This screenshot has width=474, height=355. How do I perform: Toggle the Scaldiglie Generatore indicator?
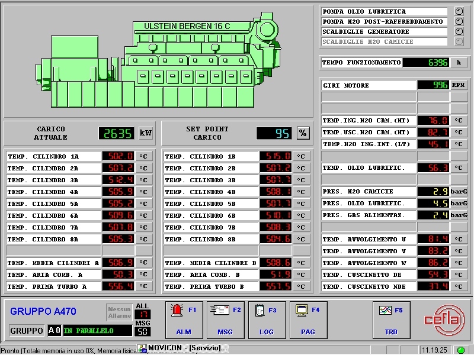459,31
